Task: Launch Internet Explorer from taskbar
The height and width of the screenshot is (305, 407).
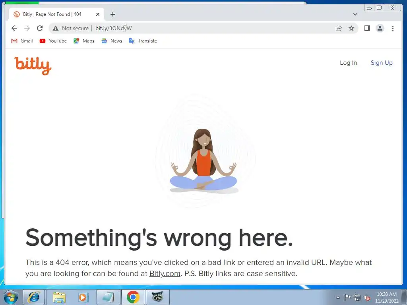Action: click(34, 297)
